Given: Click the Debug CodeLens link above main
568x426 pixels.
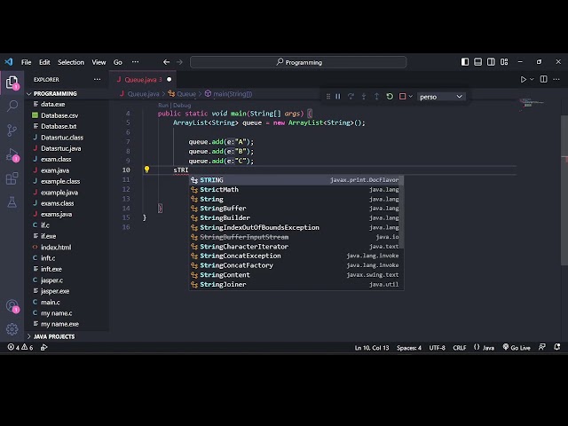Looking at the screenshot, I should pyautogui.click(x=182, y=106).
